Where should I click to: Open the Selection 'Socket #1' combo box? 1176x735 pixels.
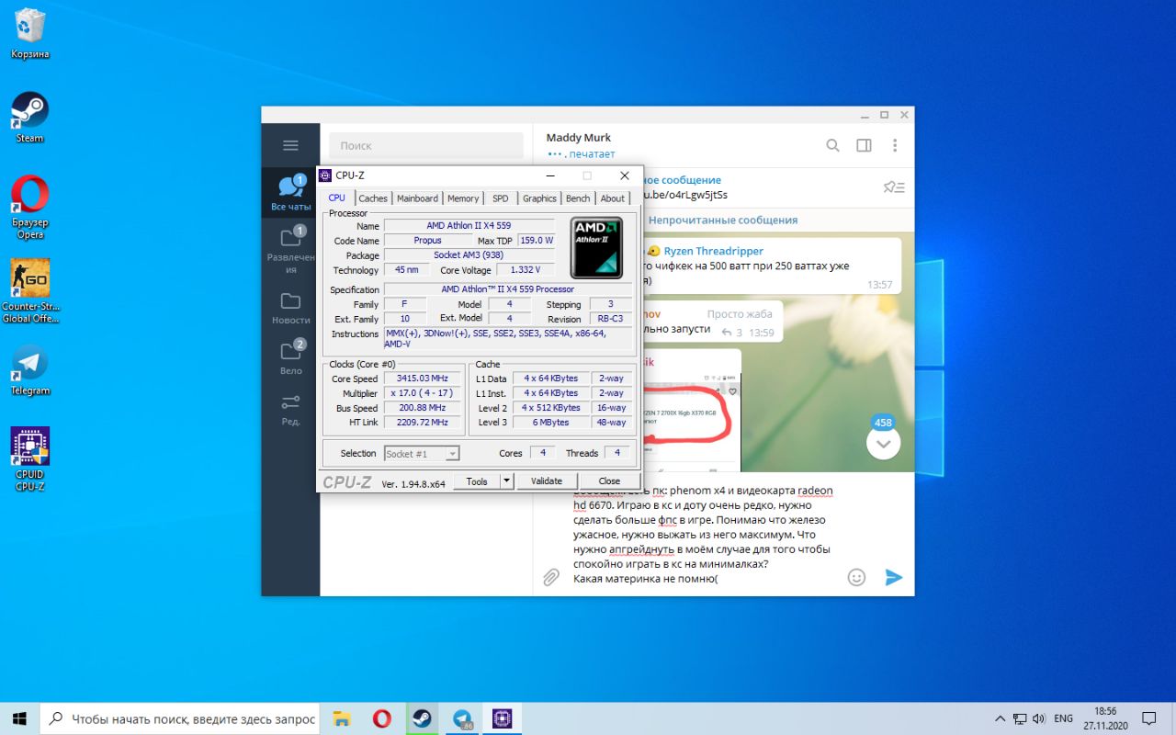tap(422, 453)
